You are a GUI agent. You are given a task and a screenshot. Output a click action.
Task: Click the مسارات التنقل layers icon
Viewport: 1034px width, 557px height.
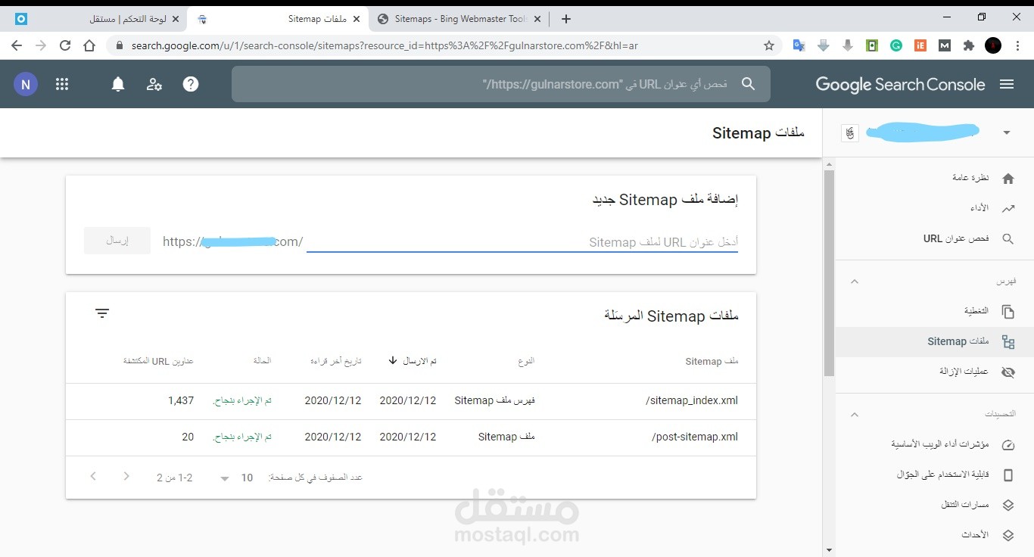click(x=1008, y=505)
